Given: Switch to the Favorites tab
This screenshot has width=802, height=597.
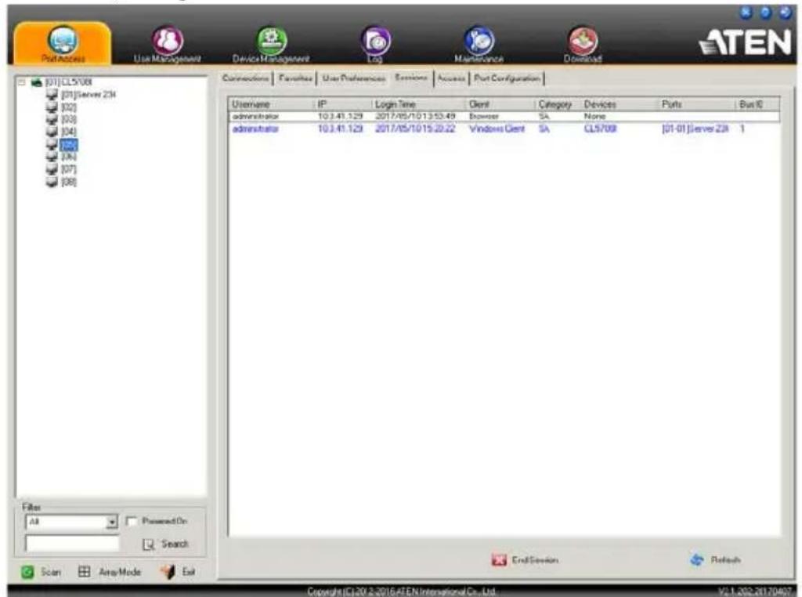Looking at the screenshot, I should click(295, 78).
